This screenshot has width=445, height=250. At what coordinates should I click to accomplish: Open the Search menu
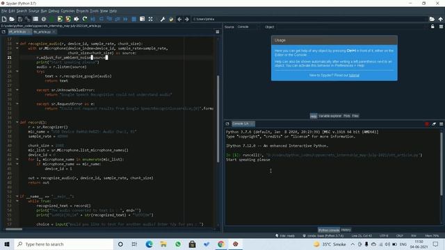point(22,11)
